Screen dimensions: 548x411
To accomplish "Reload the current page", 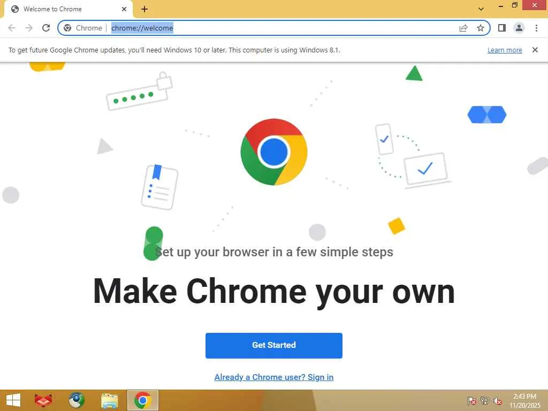I will click(46, 28).
